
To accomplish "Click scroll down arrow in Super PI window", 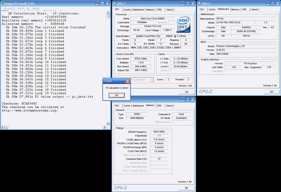I will (108, 123).
